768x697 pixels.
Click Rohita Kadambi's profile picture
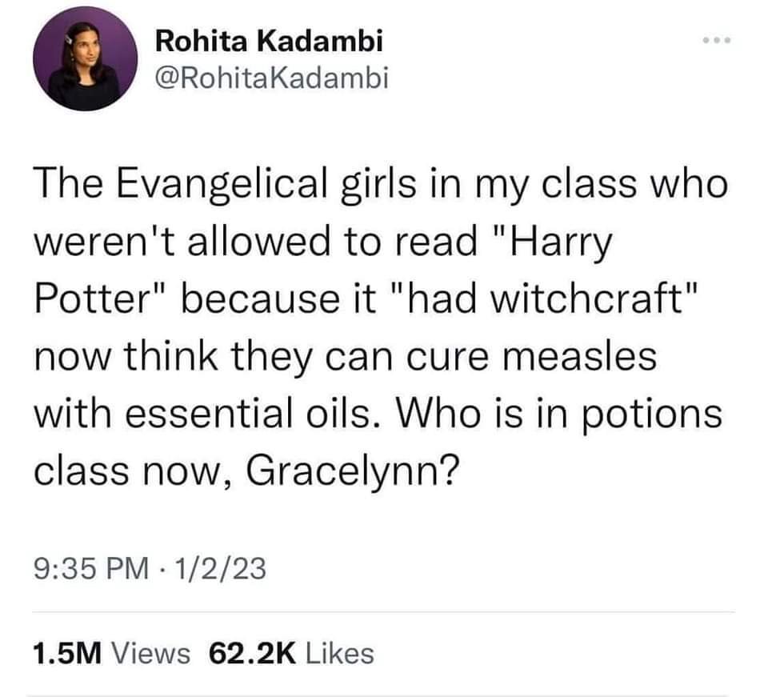pyautogui.click(x=77, y=62)
